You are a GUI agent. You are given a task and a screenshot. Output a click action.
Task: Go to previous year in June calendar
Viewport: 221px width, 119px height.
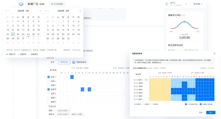(x=46, y=11)
